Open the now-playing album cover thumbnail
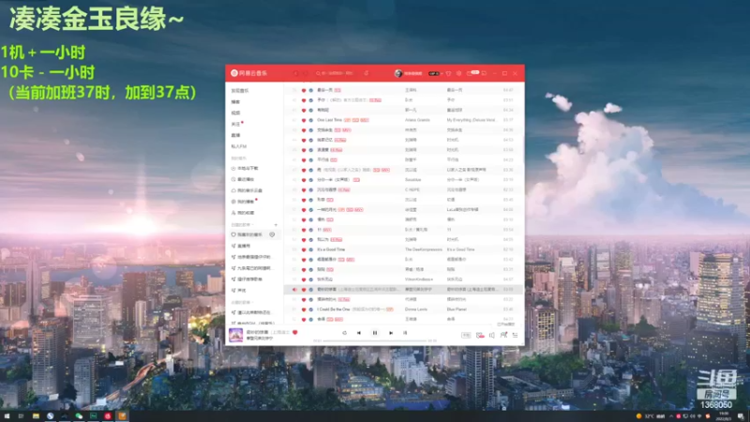Viewport: 750px width, 422px height. (235, 335)
